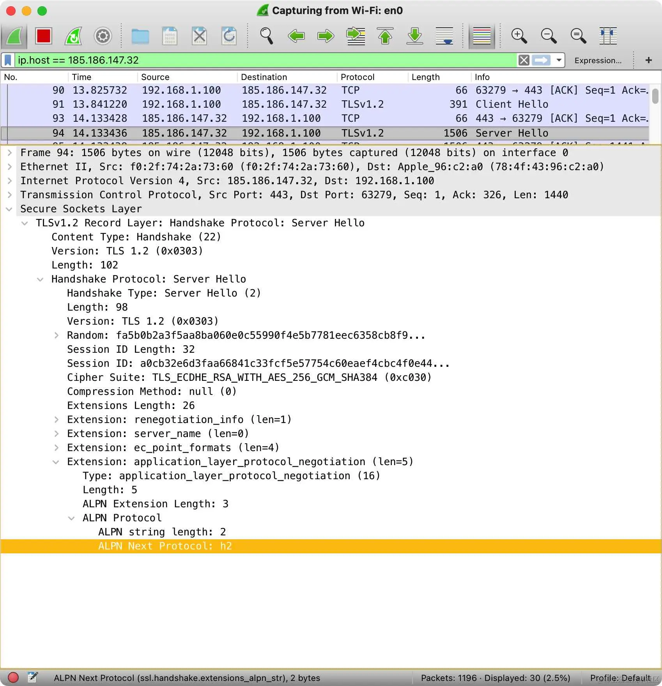Select packet 93 in the packet list
The height and width of the screenshot is (686, 662).
click(x=325, y=118)
